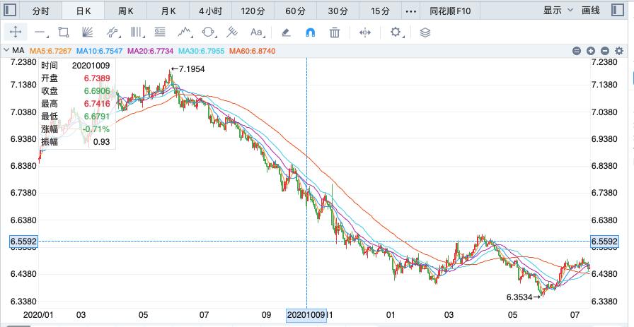Viewport: 634px width, 327px height.
Task: Select the Gann fan line tool
Action: [x=87, y=32]
